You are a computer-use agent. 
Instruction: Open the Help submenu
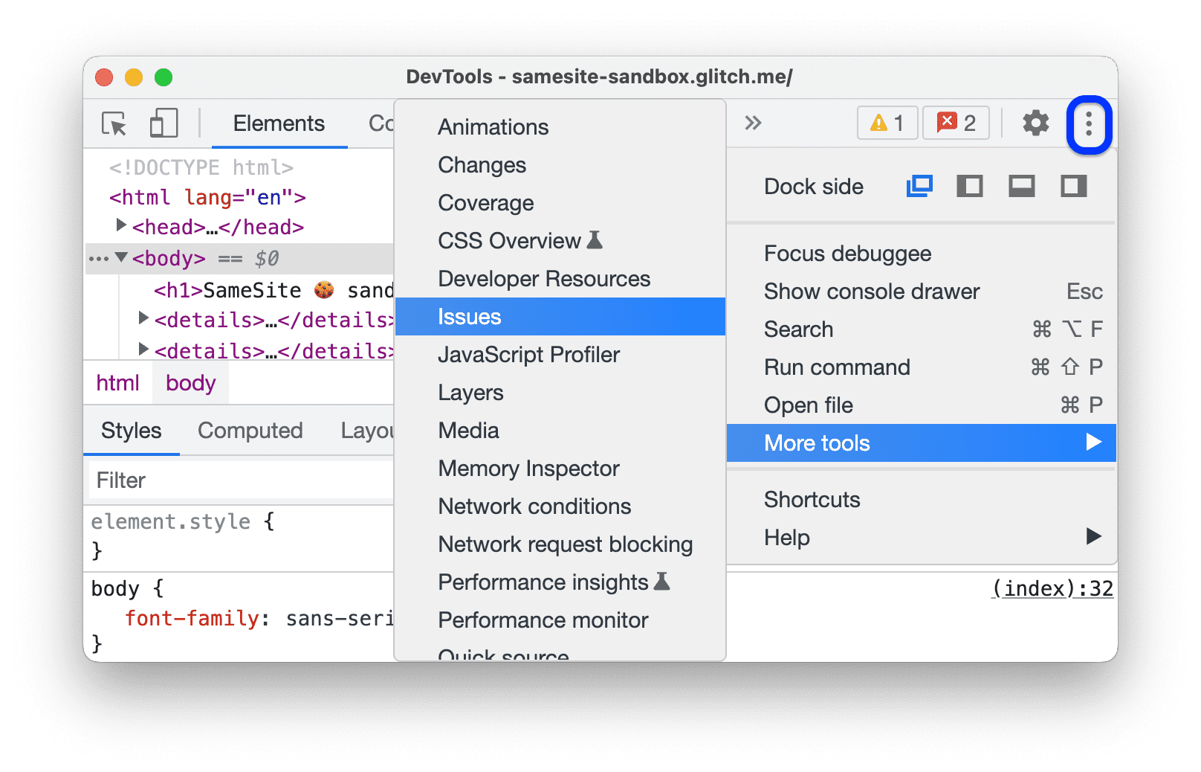787,537
